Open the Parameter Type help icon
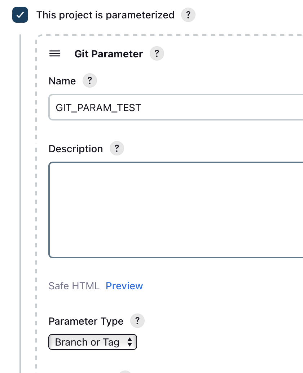 click(x=137, y=321)
